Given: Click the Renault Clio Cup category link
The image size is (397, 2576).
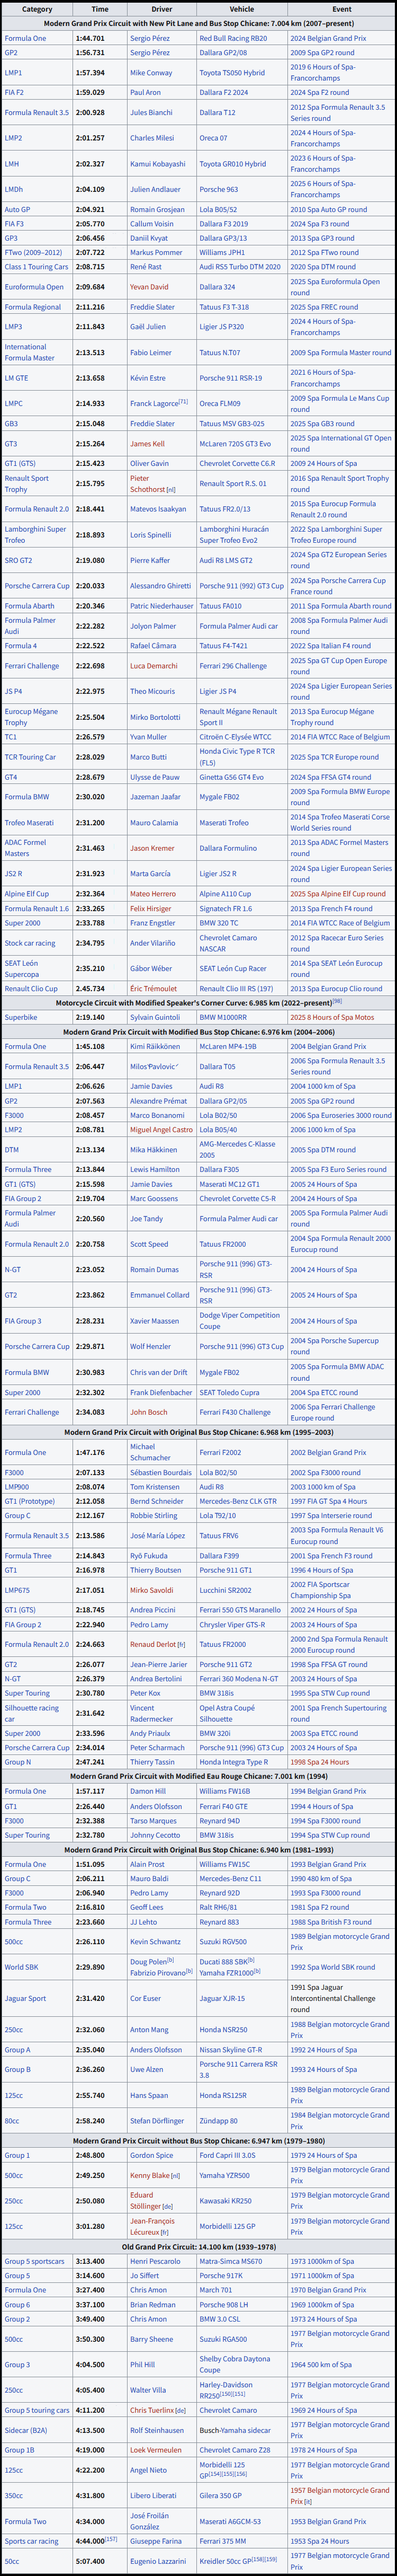Looking at the screenshot, I should tap(31, 989).
